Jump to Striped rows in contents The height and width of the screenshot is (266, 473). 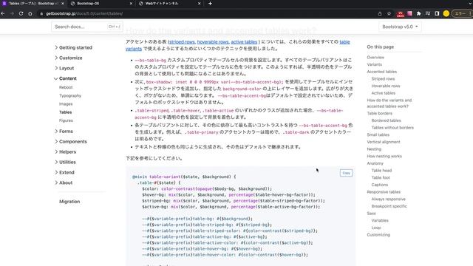pyautogui.click(x=383, y=79)
